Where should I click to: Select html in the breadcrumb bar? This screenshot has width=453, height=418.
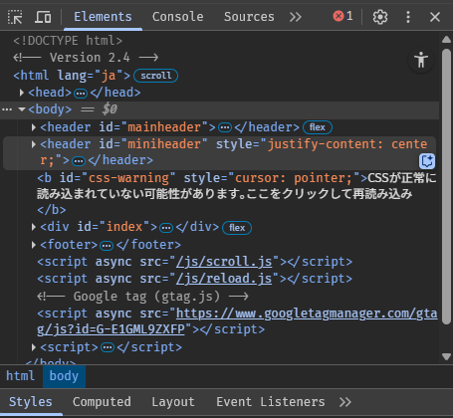click(x=20, y=376)
